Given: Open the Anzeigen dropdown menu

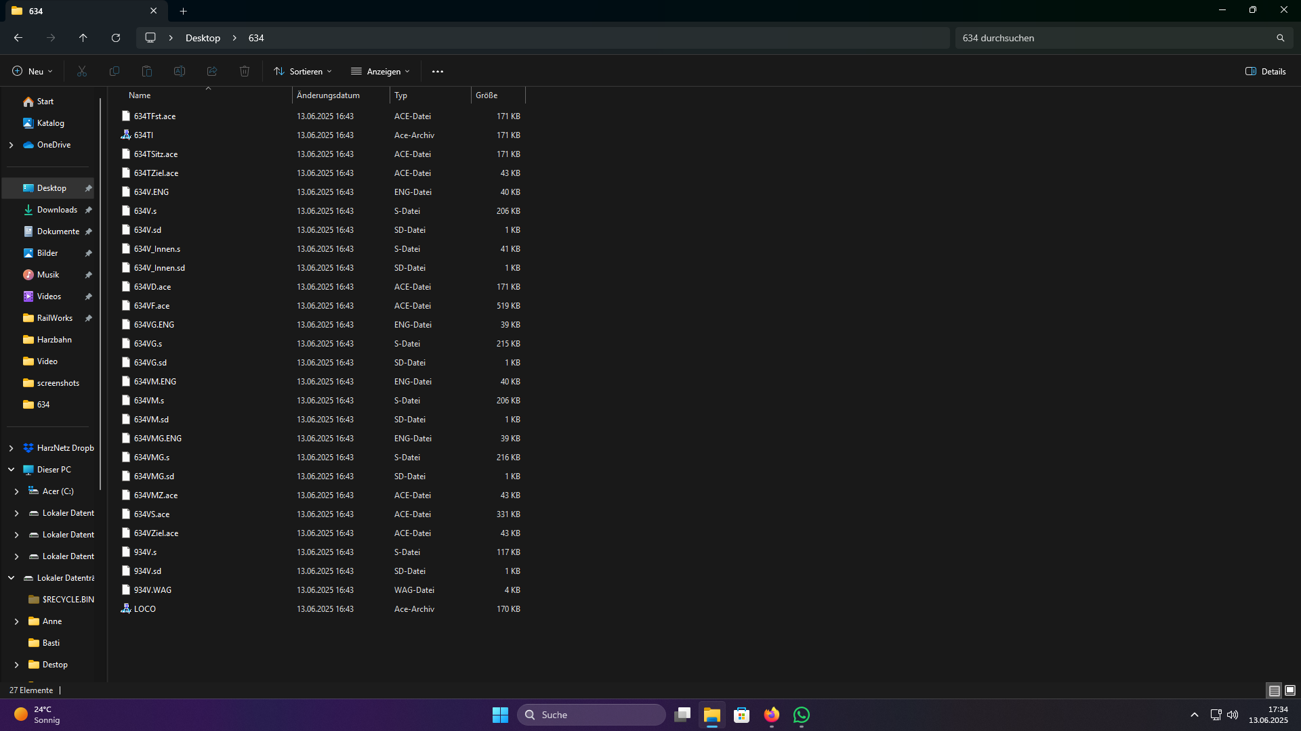Looking at the screenshot, I should click(380, 71).
